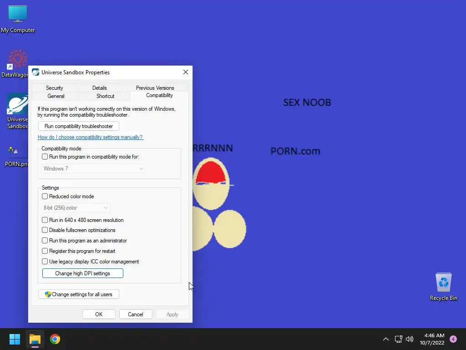The width and height of the screenshot is (466, 350).
Task: Click the Apply button
Action: pos(172,314)
